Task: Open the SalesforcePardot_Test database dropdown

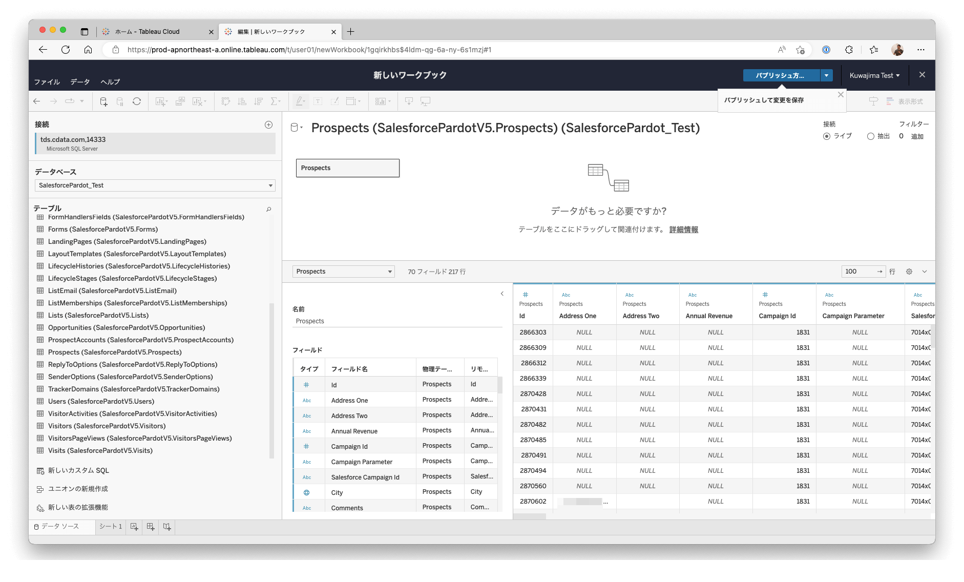Action: click(x=155, y=185)
